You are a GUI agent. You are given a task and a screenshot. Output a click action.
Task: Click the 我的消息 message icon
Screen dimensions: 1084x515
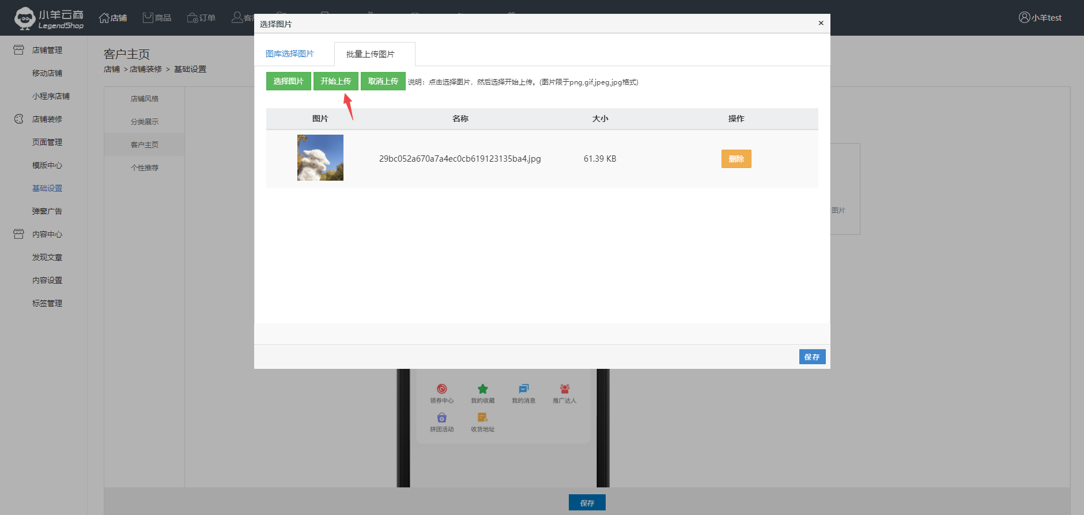click(523, 389)
